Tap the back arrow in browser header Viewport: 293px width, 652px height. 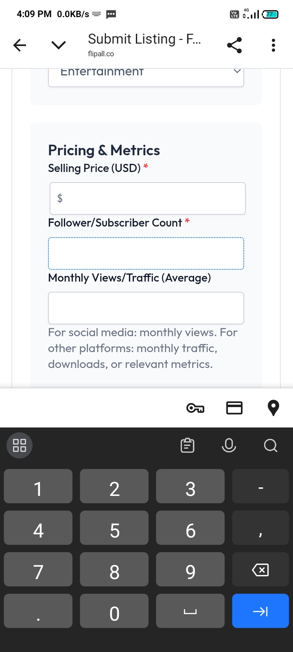pyautogui.click(x=20, y=45)
